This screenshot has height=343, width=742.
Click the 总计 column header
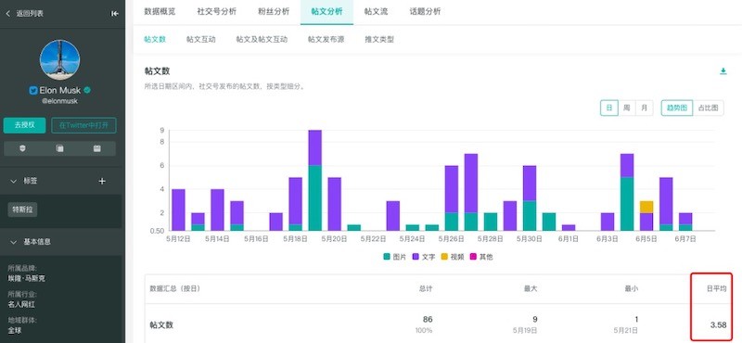click(x=426, y=288)
